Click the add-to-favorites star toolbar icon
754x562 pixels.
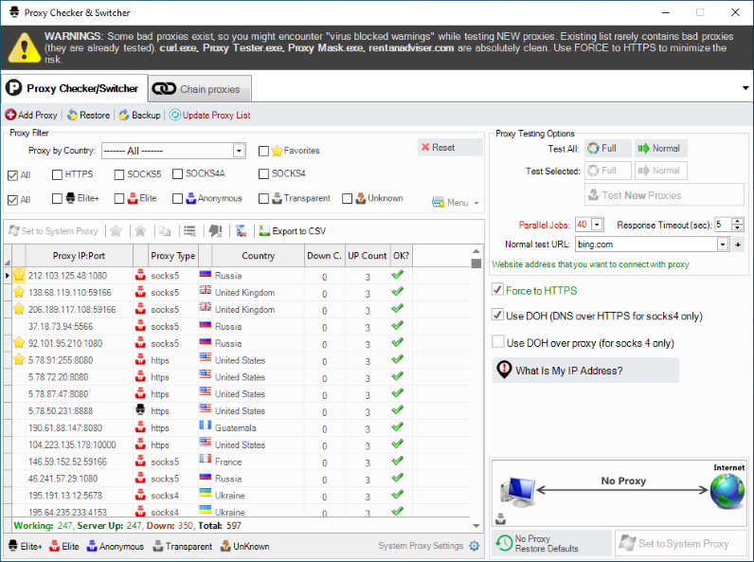[116, 231]
